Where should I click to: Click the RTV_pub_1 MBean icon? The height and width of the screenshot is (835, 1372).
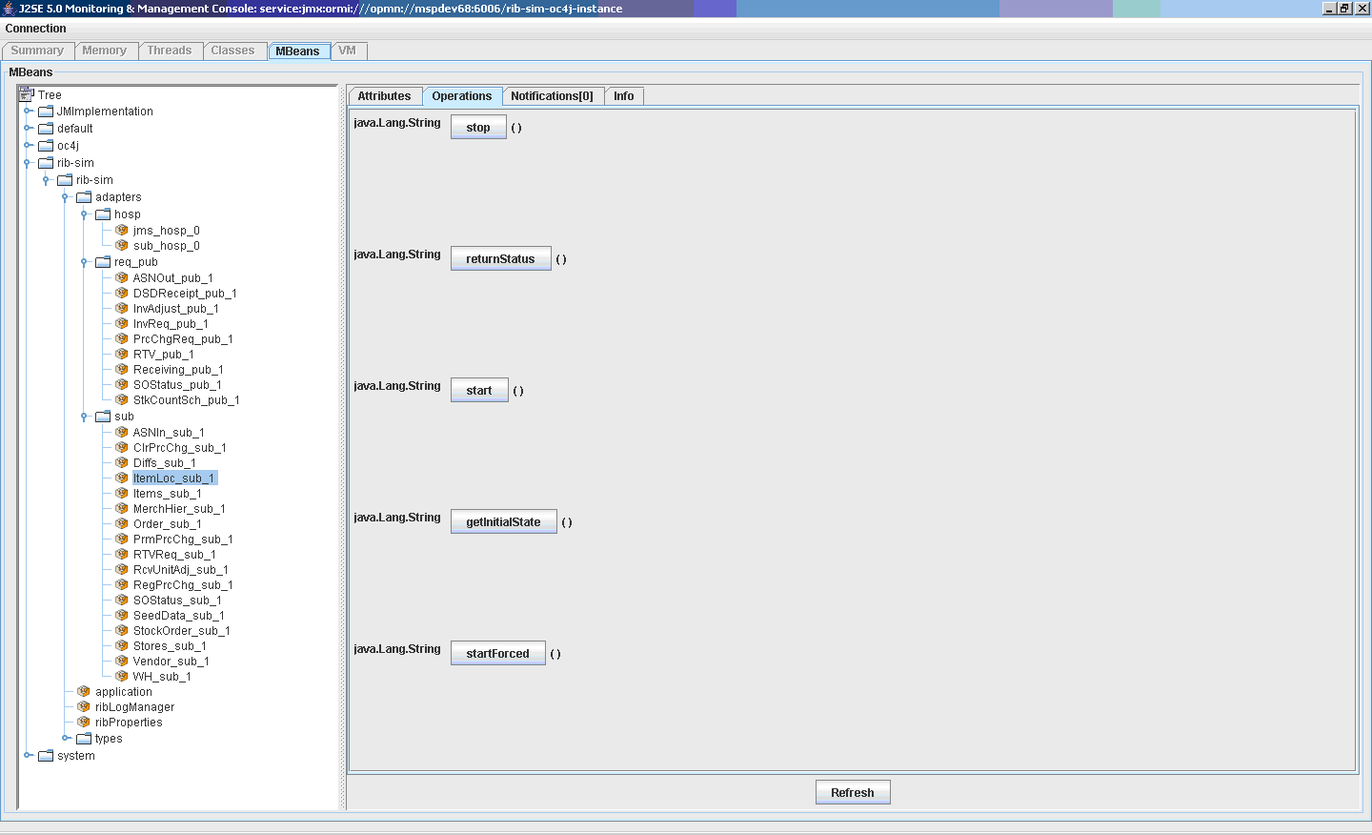[x=122, y=354]
